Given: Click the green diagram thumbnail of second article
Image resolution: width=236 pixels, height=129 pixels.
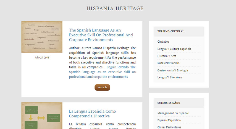Looking at the screenshot, I should [x=42, y=116].
